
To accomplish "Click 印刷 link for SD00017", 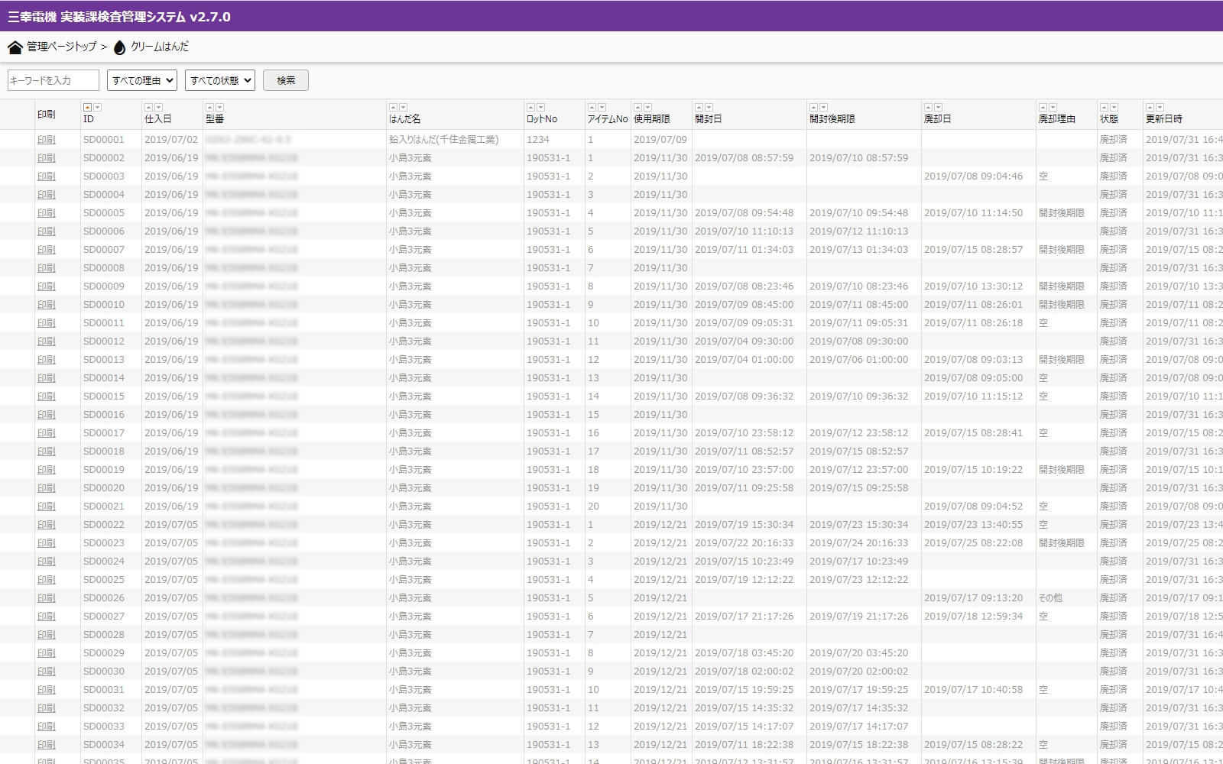I will [x=47, y=433].
